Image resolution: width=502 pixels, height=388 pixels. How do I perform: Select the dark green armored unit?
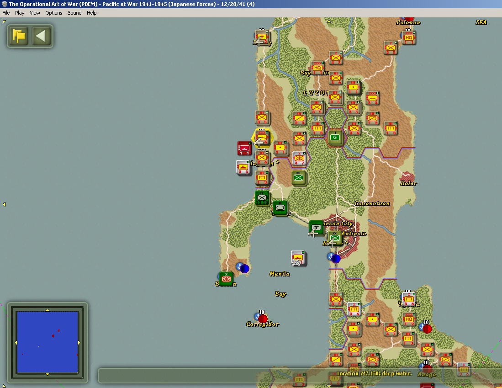pos(280,207)
